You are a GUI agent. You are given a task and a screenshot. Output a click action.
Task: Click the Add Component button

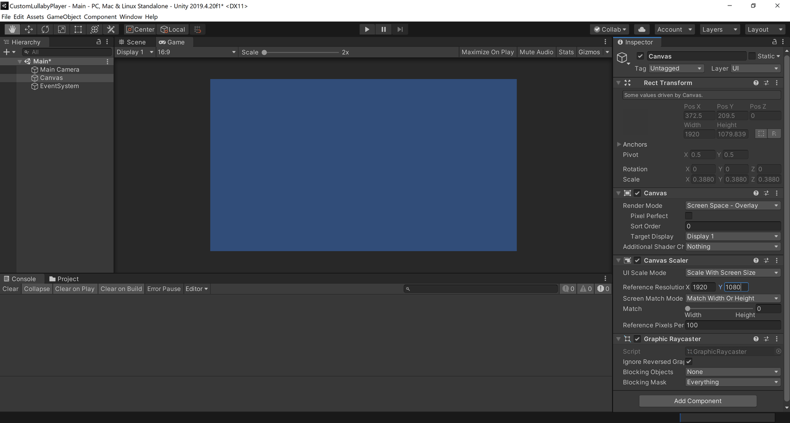[698, 401]
